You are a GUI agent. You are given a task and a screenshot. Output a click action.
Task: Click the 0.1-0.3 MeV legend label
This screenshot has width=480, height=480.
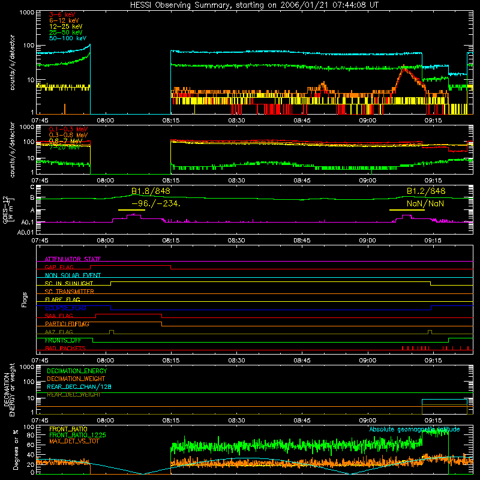pyautogui.click(x=68, y=129)
